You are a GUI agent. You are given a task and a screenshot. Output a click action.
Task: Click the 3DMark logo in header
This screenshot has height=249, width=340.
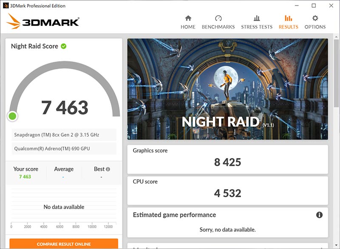click(43, 22)
